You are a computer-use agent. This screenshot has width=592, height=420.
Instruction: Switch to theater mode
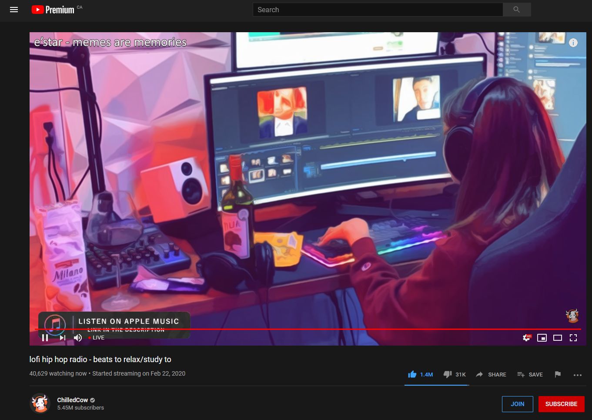pos(558,338)
